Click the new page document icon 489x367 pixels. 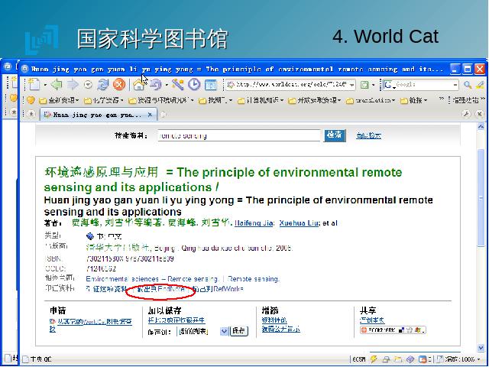pos(33,85)
